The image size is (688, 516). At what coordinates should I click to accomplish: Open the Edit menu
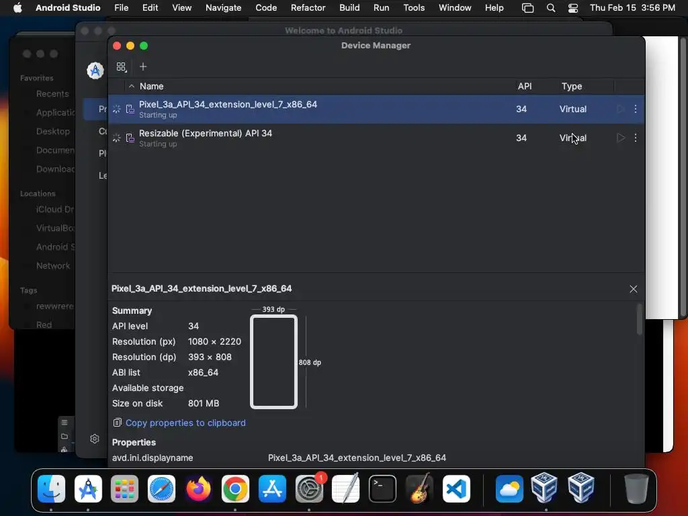pyautogui.click(x=150, y=7)
